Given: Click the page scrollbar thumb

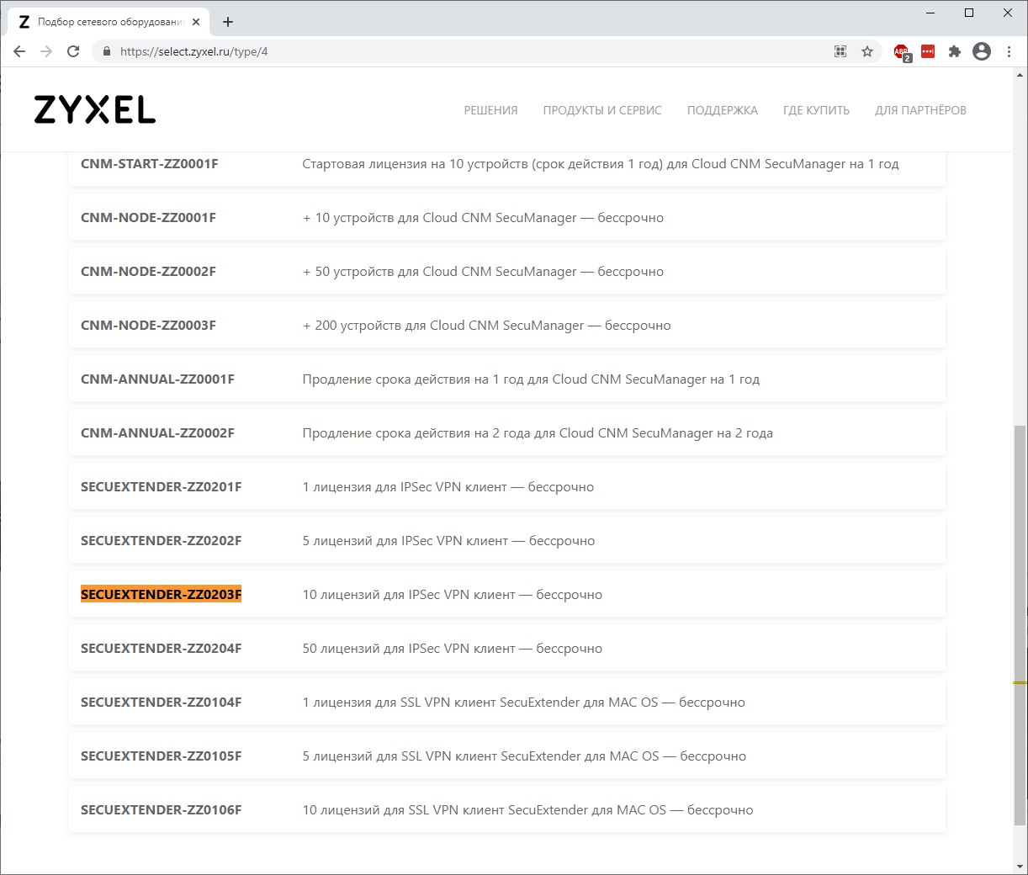Looking at the screenshot, I should tap(1020, 624).
